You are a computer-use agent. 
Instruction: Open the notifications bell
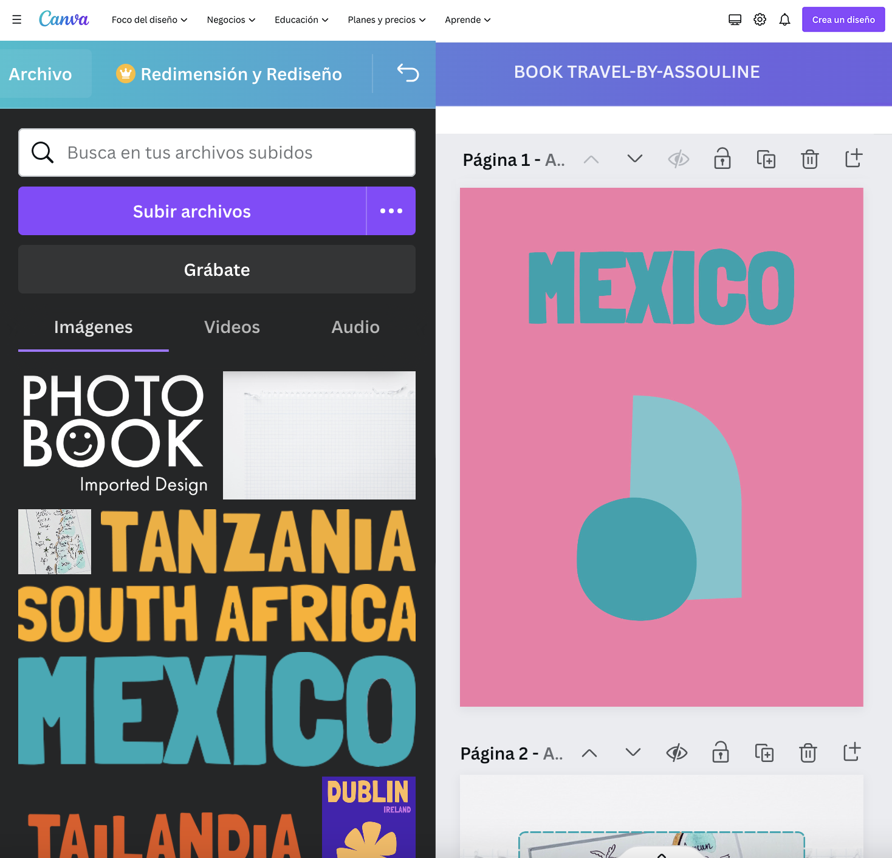[784, 20]
